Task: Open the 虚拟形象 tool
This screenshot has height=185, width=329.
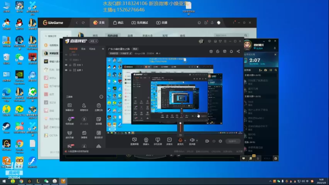Action: point(70,134)
